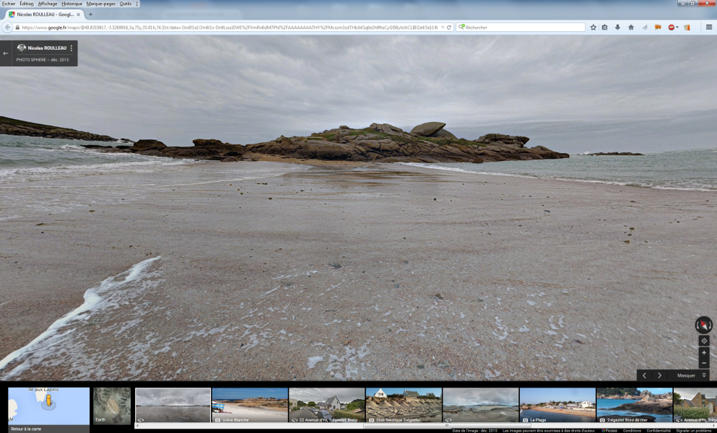Image resolution: width=717 pixels, height=433 pixels.
Task: Open the Adblock dropdown arrow
Action: pyautogui.click(x=677, y=27)
